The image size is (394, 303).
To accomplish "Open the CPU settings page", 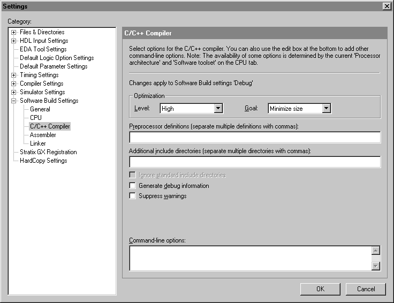I will (35, 118).
